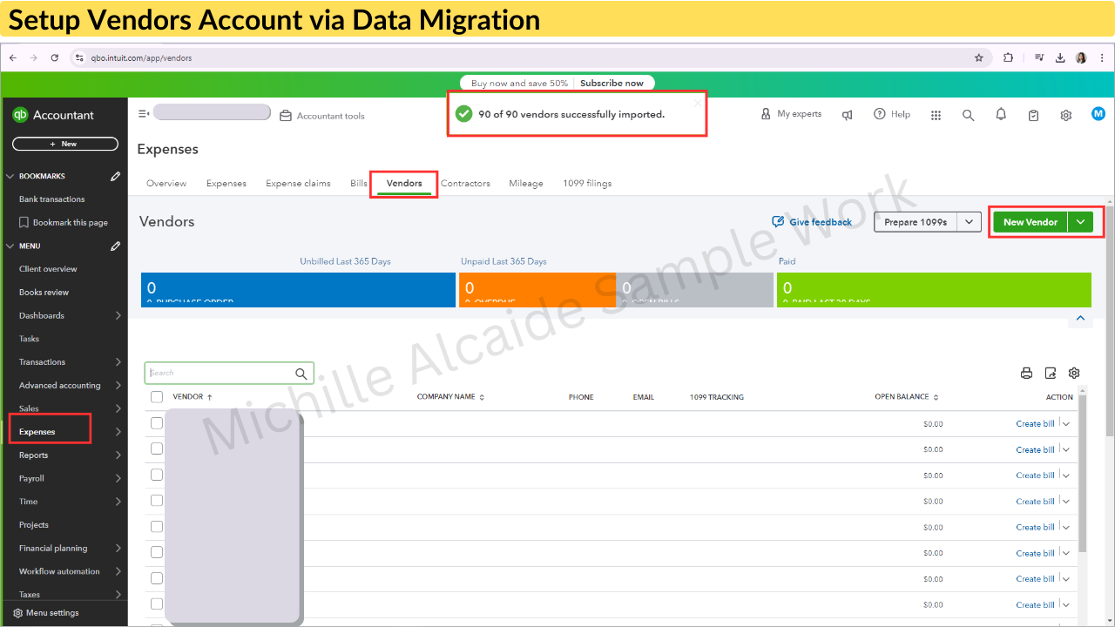The height and width of the screenshot is (627, 1115).
Task: Export the vendor list with the export icon
Action: 1051,373
